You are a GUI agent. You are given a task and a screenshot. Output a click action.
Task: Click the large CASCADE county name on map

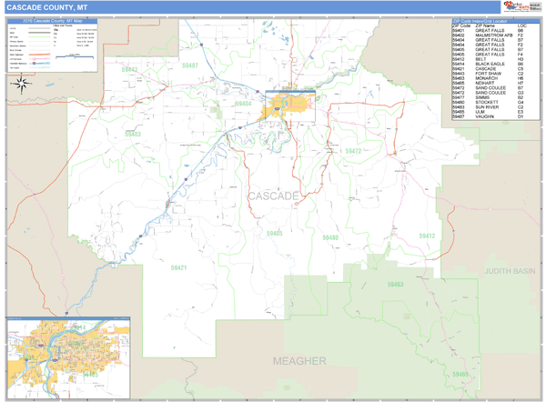(x=273, y=196)
